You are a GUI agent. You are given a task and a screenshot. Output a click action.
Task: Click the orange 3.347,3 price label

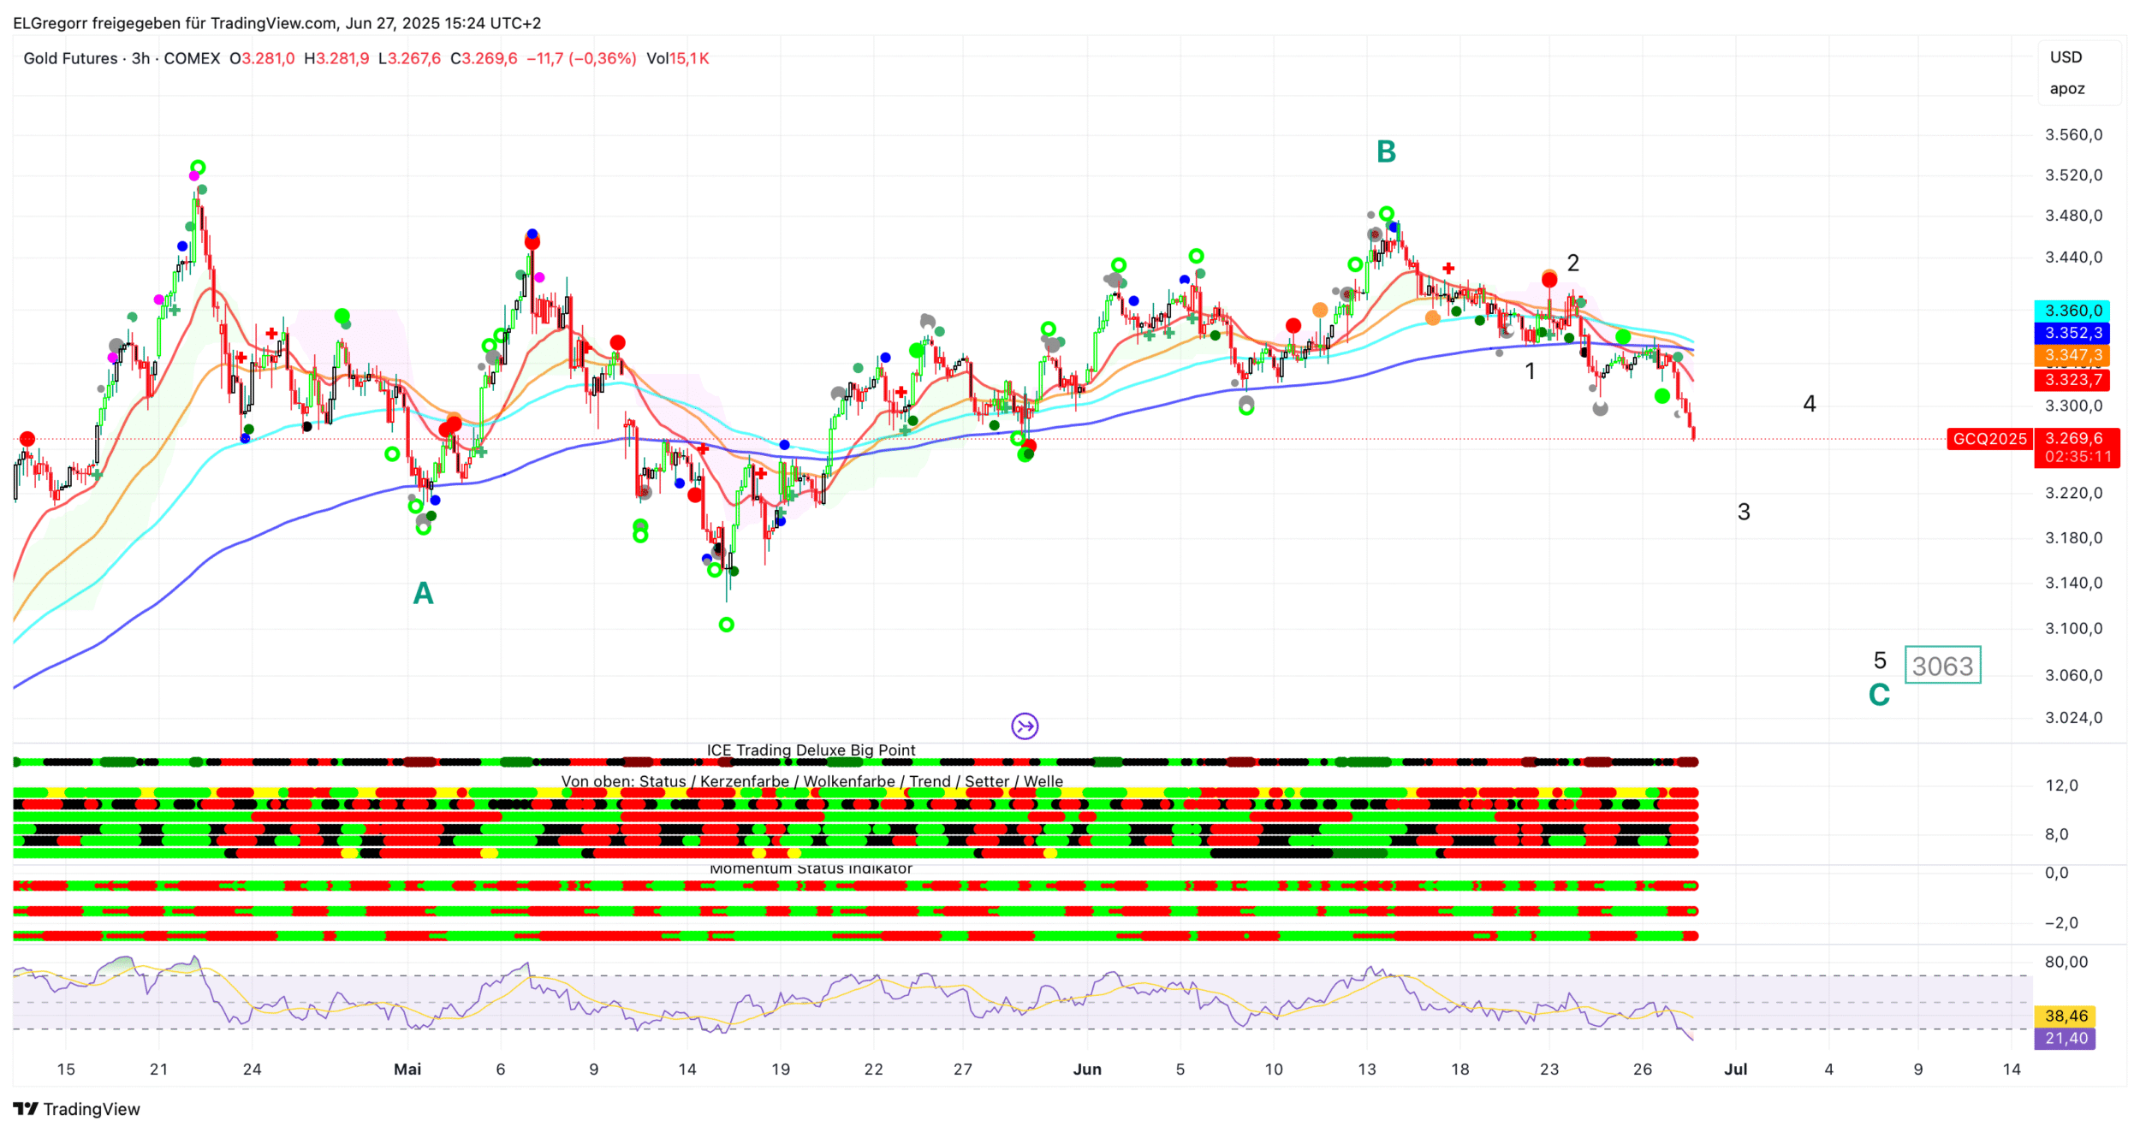coord(2072,355)
